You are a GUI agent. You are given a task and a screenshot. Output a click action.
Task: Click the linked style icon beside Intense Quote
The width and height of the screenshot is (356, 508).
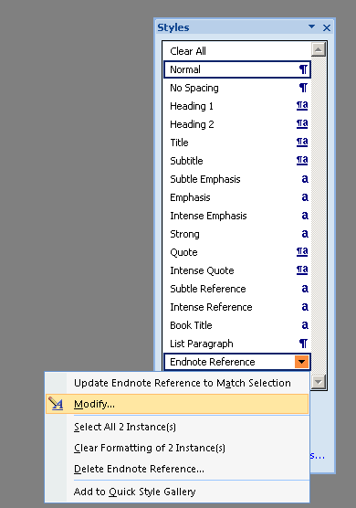[302, 270]
